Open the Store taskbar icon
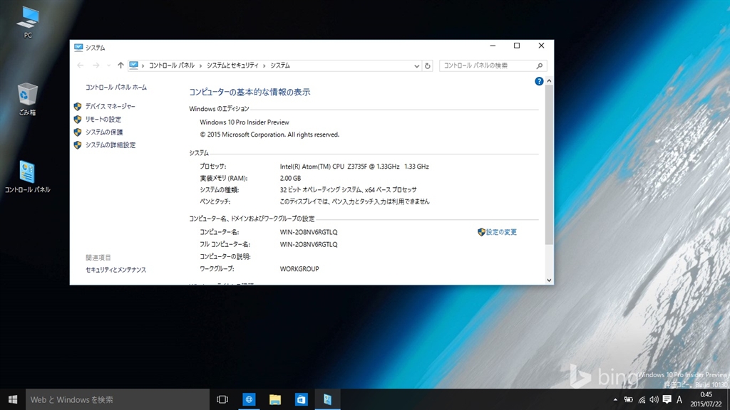The width and height of the screenshot is (730, 410). tap(302, 399)
